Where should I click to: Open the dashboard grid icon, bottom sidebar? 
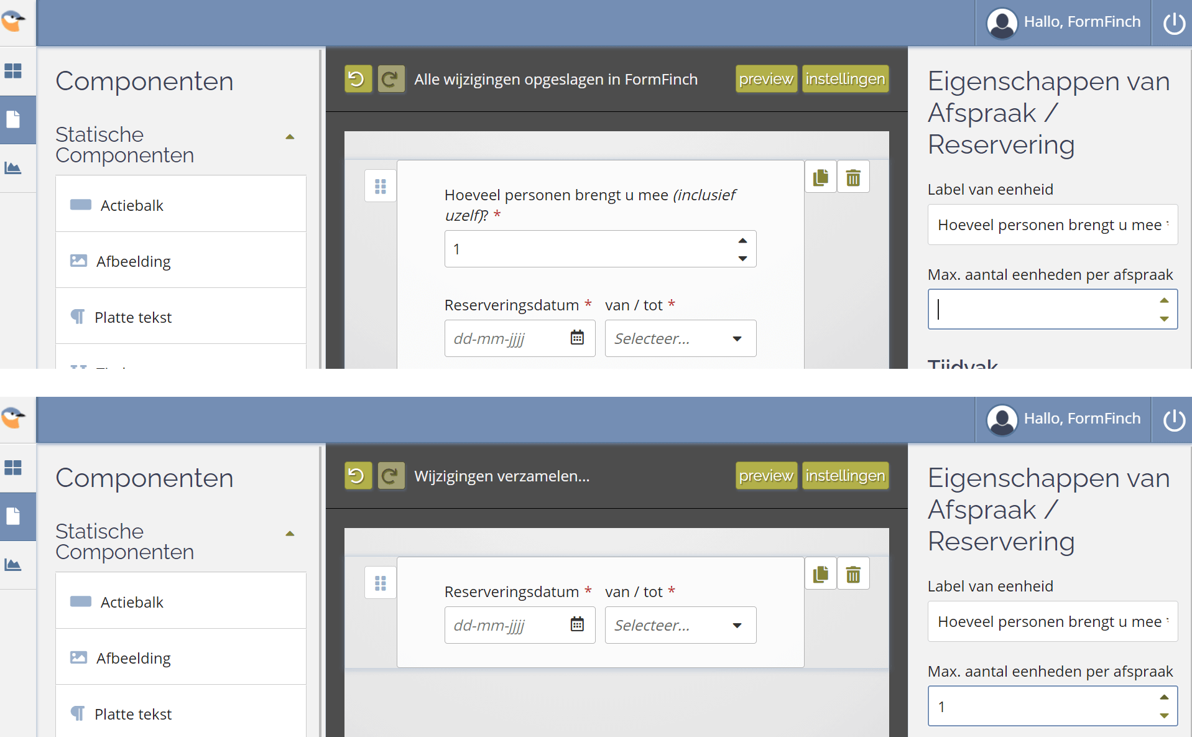coord(13,468)
